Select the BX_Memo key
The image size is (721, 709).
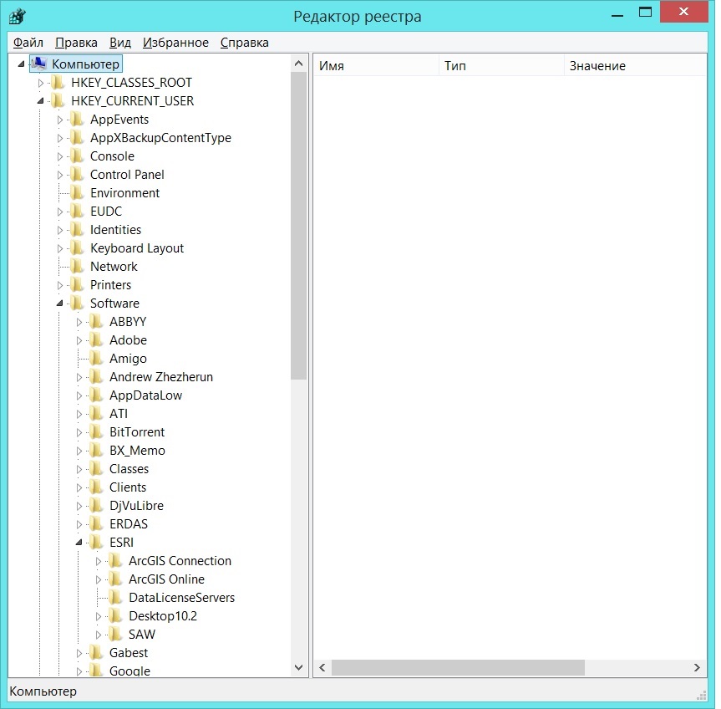click(x=137, y=451)
